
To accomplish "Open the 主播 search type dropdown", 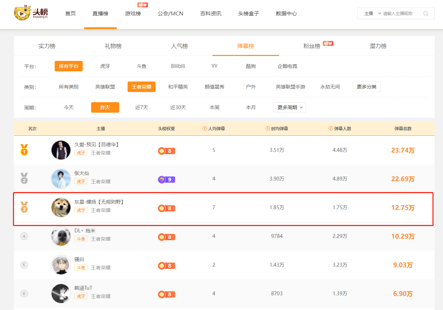I will [x=372, y=14].
